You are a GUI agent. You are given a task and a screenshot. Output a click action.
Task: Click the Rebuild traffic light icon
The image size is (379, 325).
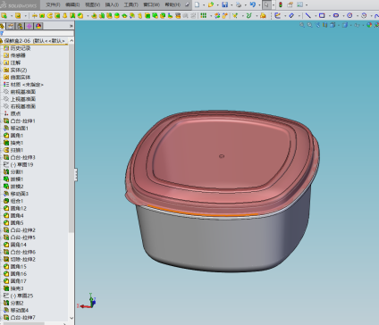click(281, 4)
